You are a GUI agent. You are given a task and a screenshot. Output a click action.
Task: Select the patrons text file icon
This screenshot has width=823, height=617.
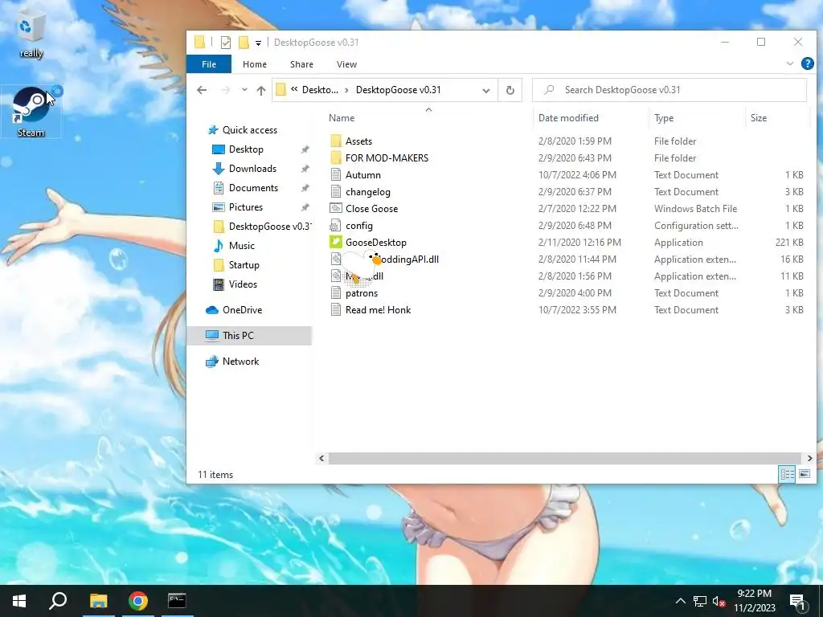336,292
